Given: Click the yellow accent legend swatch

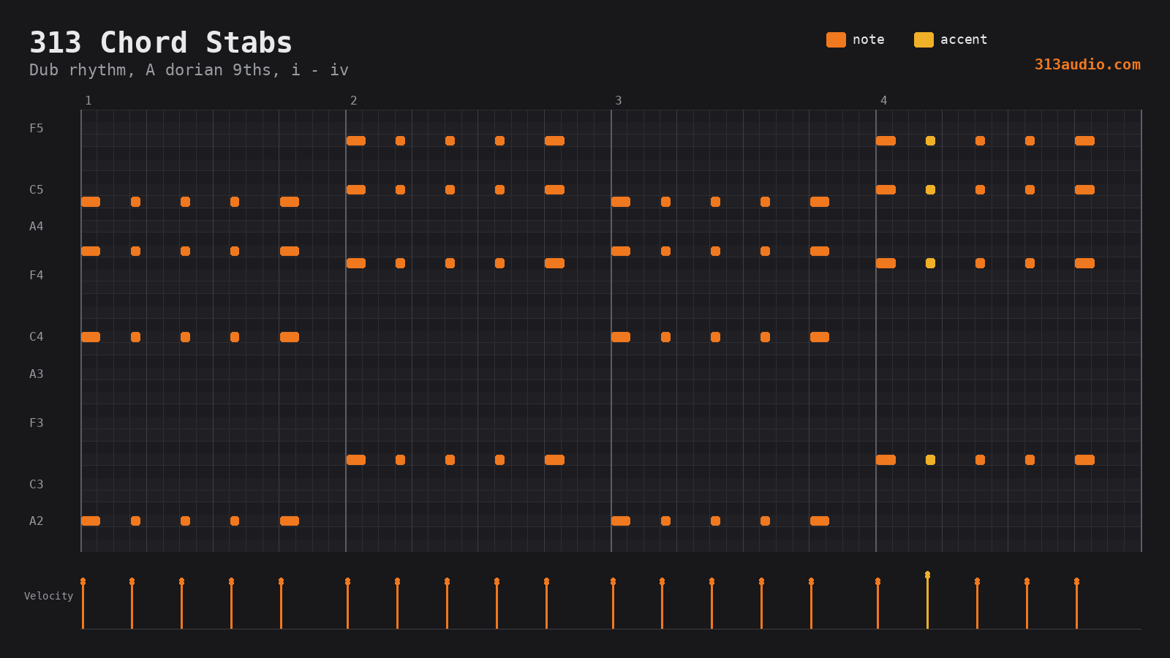Looking at the screenshot, I should (924, 39).
